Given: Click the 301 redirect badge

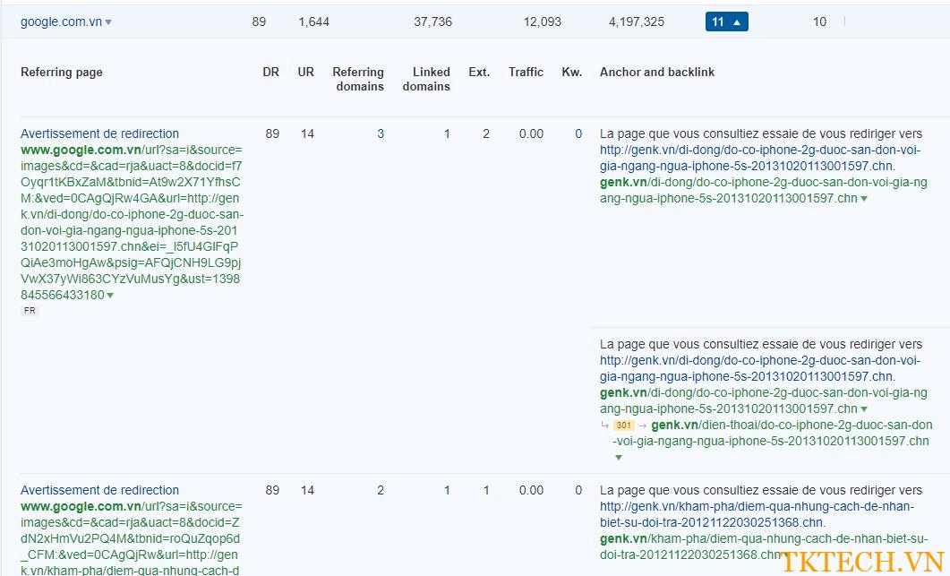Looking at the screenshot, I should click(x=623, y=425).
